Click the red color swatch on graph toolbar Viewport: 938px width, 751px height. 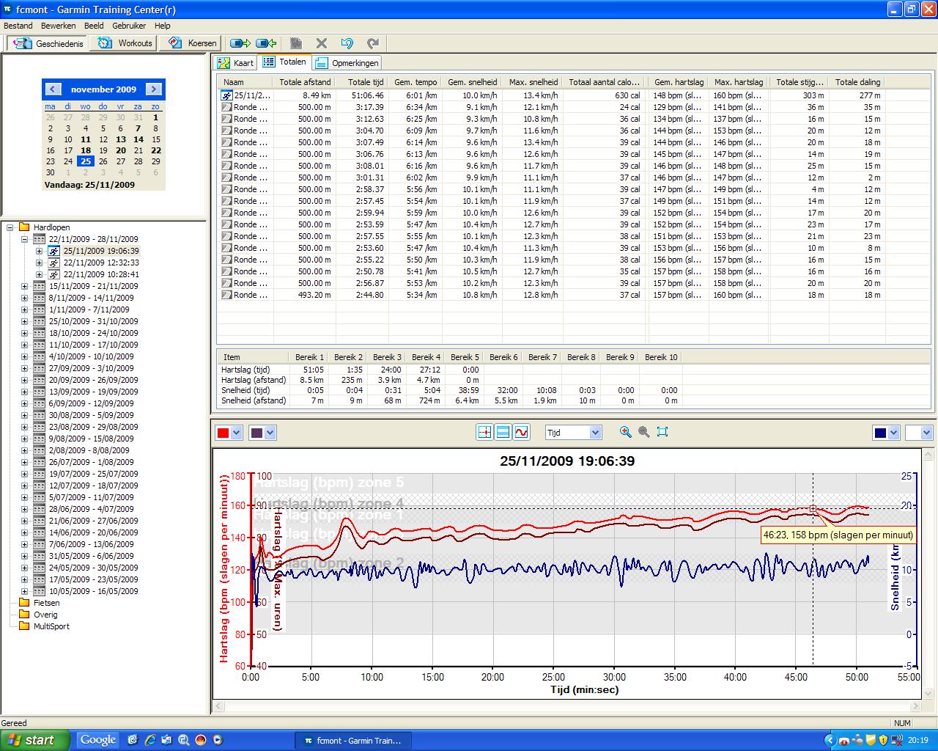[x=223, y=433]
